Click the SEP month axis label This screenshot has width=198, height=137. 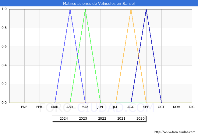tap(146, 107)
